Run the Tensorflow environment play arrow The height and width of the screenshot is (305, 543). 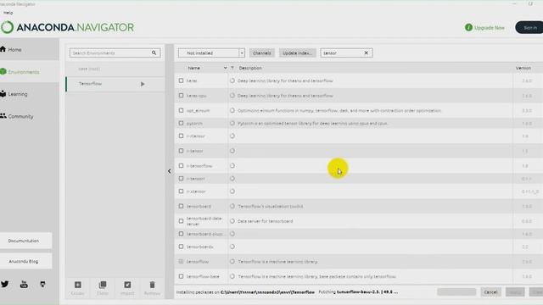(x=143, y=84)
